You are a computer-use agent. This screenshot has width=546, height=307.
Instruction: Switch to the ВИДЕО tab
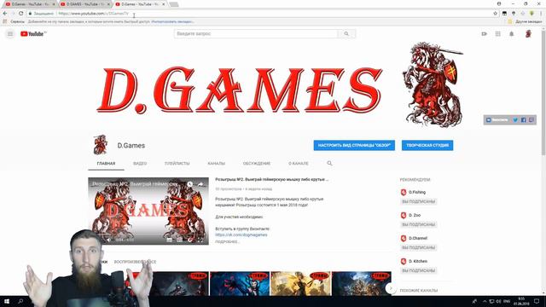(x=140, y=163)
